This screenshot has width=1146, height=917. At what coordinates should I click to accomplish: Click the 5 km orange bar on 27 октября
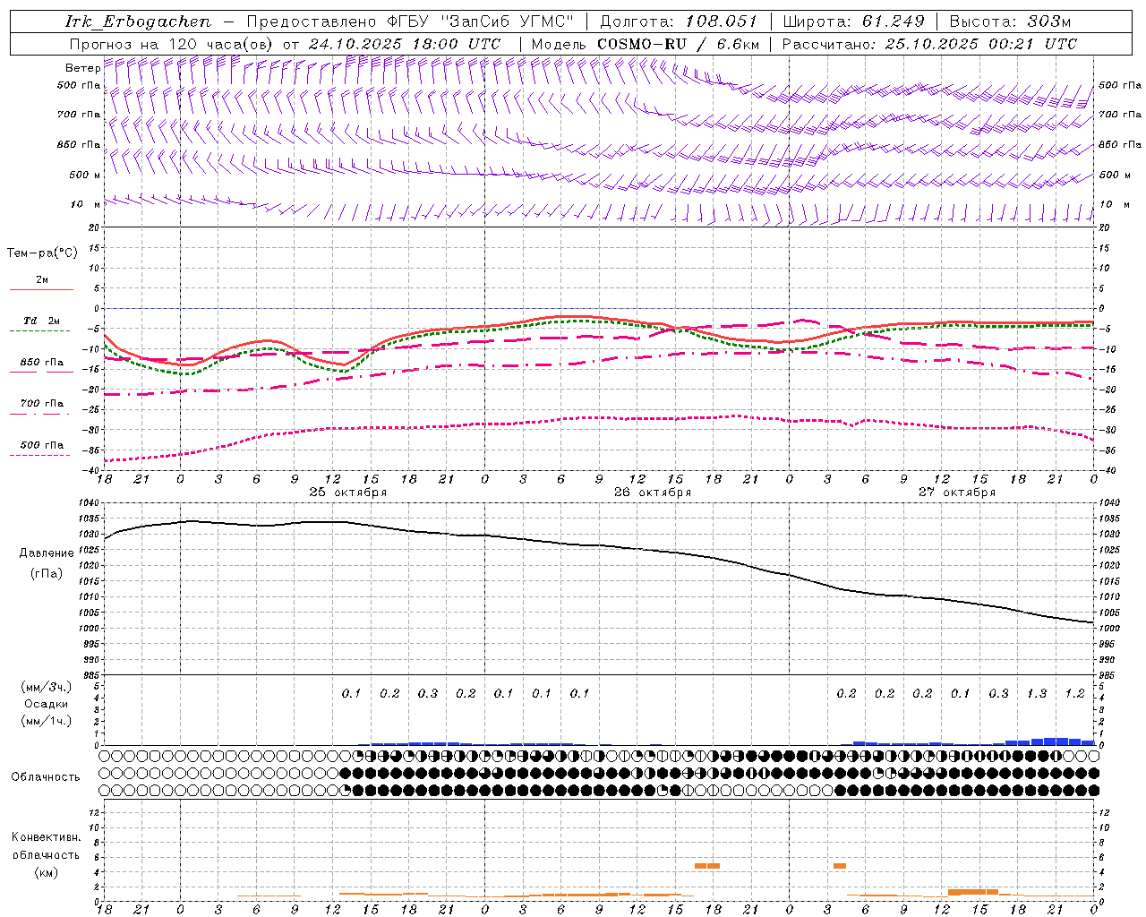click(x=840, y=865)
